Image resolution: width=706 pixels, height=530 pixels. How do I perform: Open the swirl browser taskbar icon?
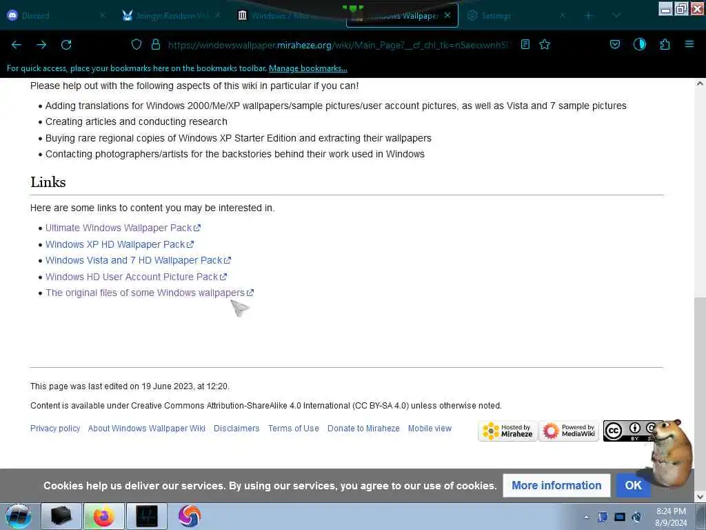tap(190, 516)
